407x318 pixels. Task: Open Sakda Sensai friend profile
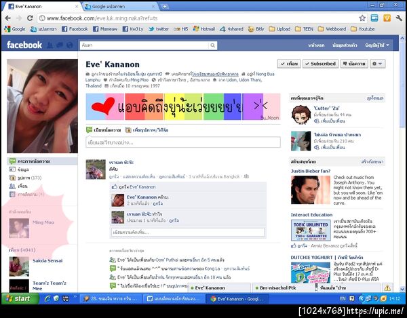click(47, 260)
